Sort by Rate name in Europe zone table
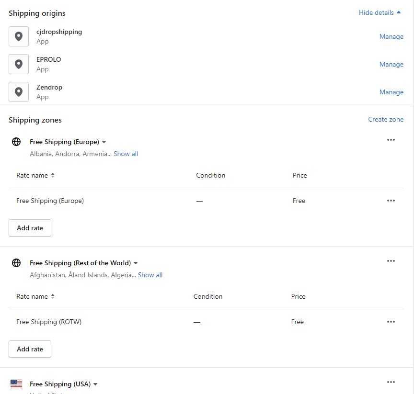The image size is (414, 394). point(35,175)
